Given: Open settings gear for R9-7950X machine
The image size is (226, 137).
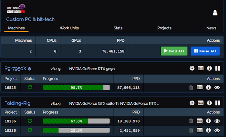Looking at the screenshot, I should [192, 68].
